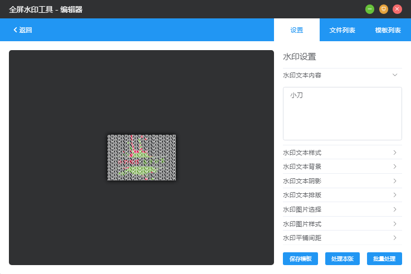Maximize window with orange button

coord(384,9)
